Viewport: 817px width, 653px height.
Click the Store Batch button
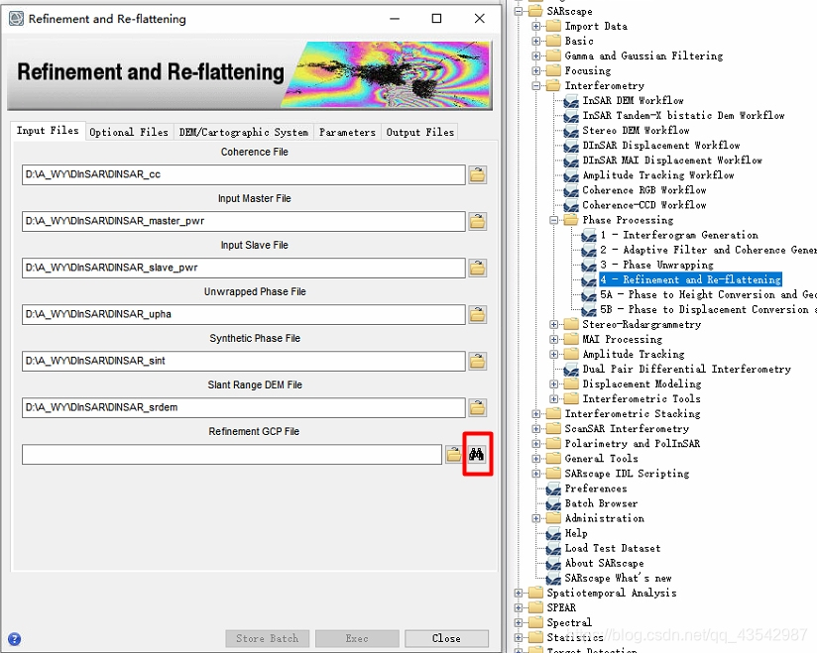pyautogui.click(x=268, y=638)
